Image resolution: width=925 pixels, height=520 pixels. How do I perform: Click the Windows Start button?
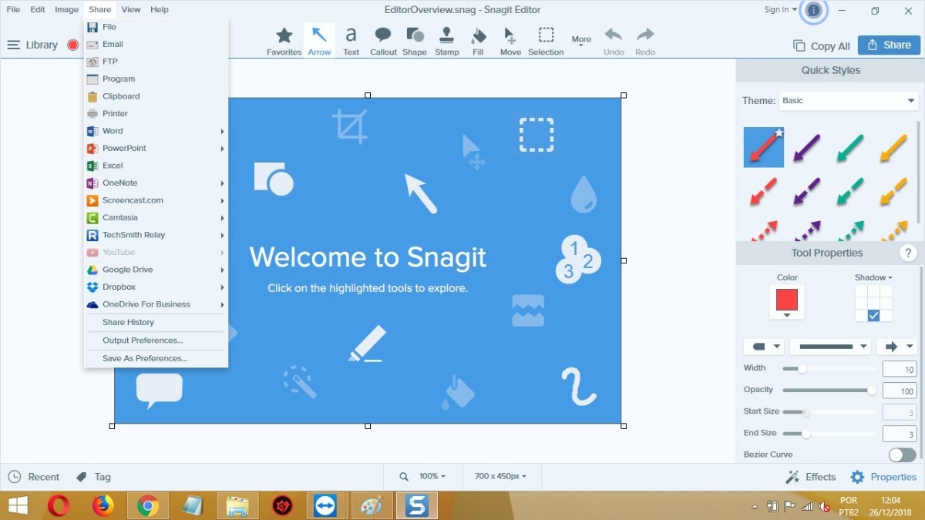[x=18, y=505]
